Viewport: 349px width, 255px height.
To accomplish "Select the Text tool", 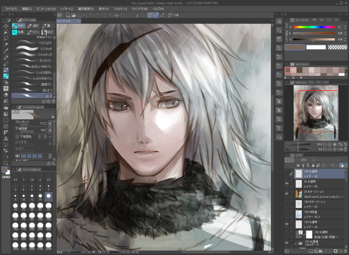I will pos(6,139).
